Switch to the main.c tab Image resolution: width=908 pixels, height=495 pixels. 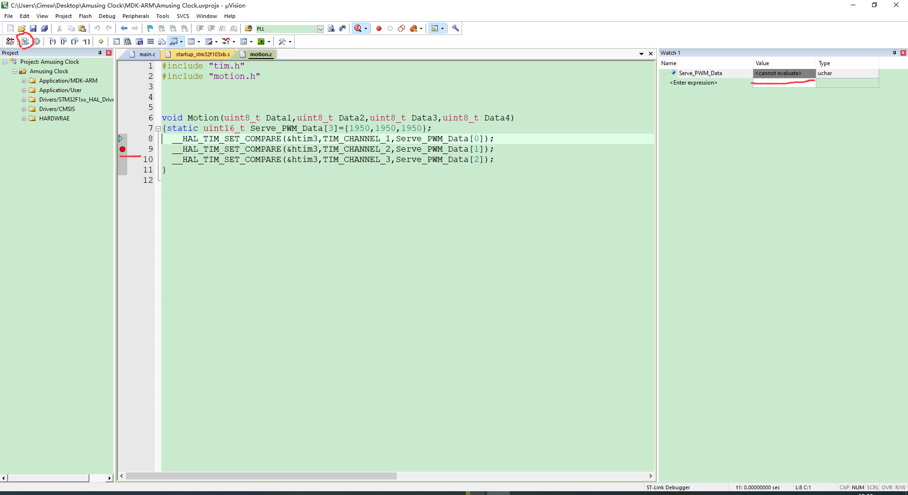(143, 54)
